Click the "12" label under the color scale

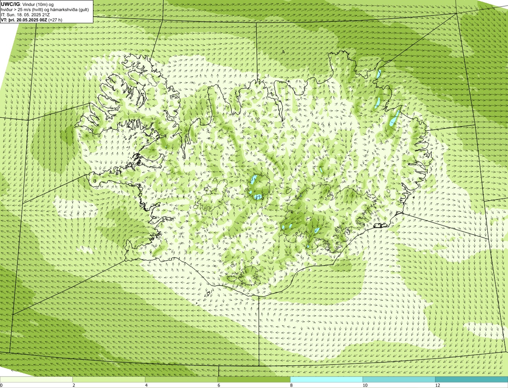(437, 385)
